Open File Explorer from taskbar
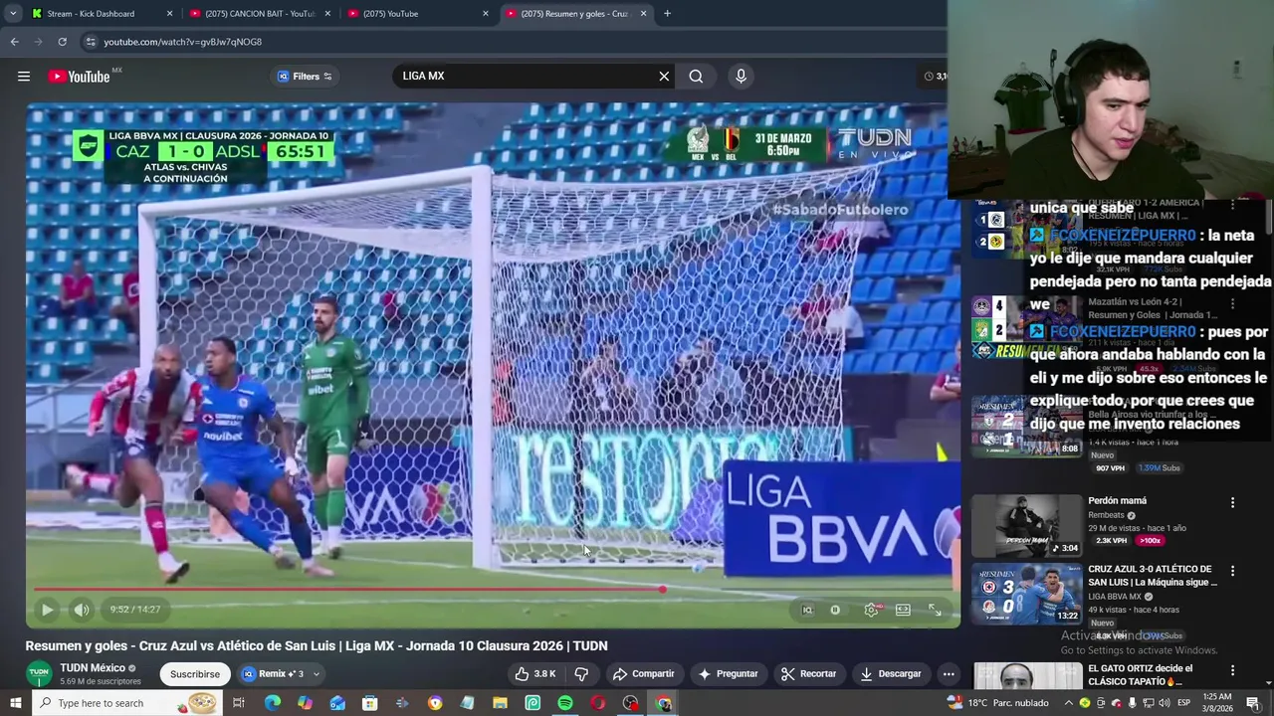Screen dimensions: 1274x716 (500, 703)
